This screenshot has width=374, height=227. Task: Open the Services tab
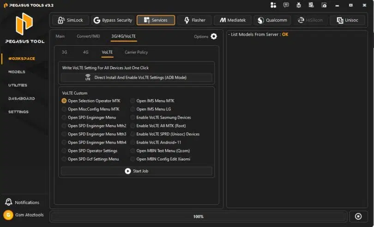pos(156,20)
